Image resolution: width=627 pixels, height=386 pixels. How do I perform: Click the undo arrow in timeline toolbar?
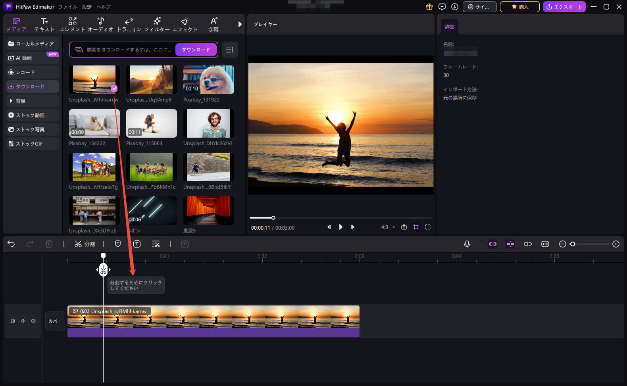tap(11, 244)
